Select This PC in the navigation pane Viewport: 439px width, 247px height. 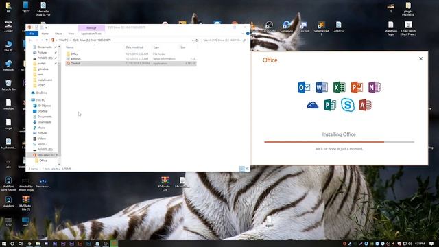tap(40, 100)
